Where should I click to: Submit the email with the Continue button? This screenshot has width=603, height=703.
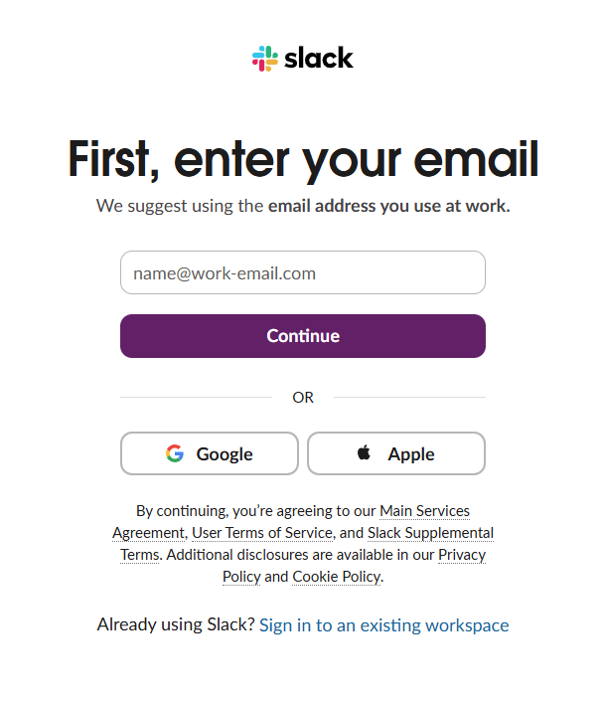click(303, 336)
